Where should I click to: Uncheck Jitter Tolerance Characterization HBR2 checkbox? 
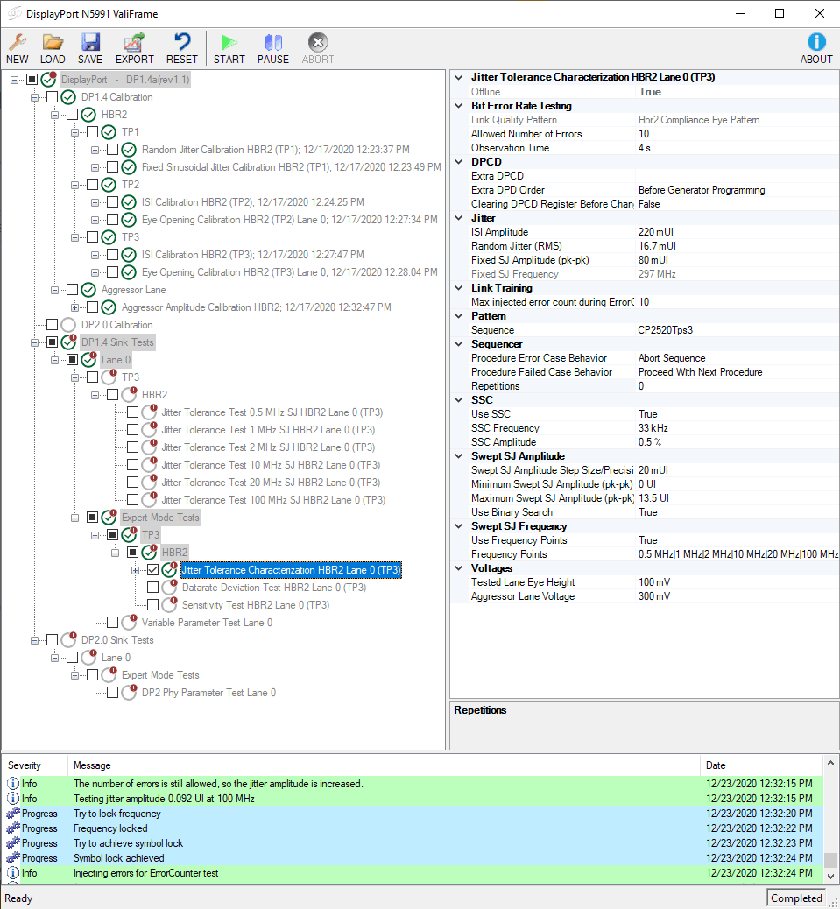point(153,570)
